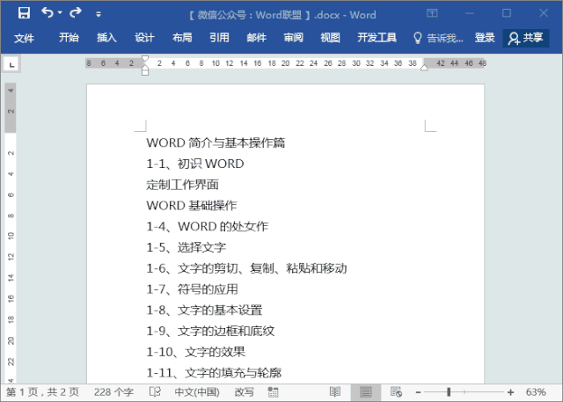Viewport: 563px width, 402px height.
Task: Click the line 定制工作界面
Action: tap(182, 185)
